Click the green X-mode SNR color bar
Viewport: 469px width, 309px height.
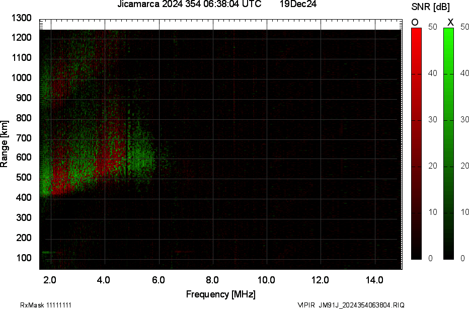tap(448, 143)
